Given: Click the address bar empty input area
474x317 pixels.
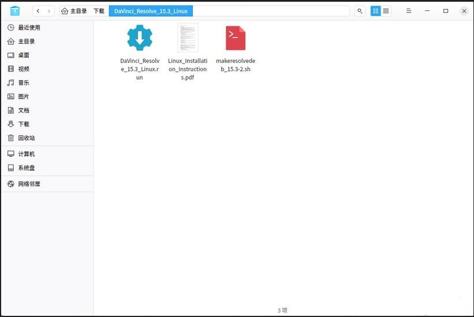Looking at the screenshot, I should point(271,11).
